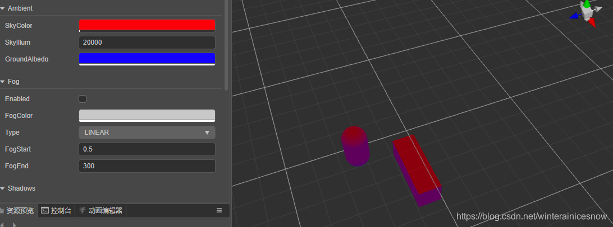Select the red box object in scene
The image size is (613, 227).
(417, 171)
